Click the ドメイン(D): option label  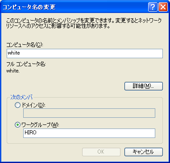[x=33, y=105]
